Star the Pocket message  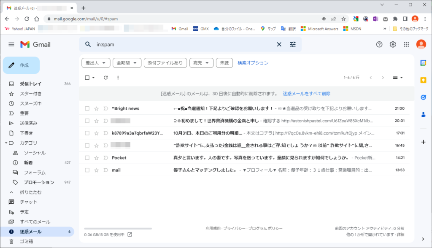click(x=97, y=158)
